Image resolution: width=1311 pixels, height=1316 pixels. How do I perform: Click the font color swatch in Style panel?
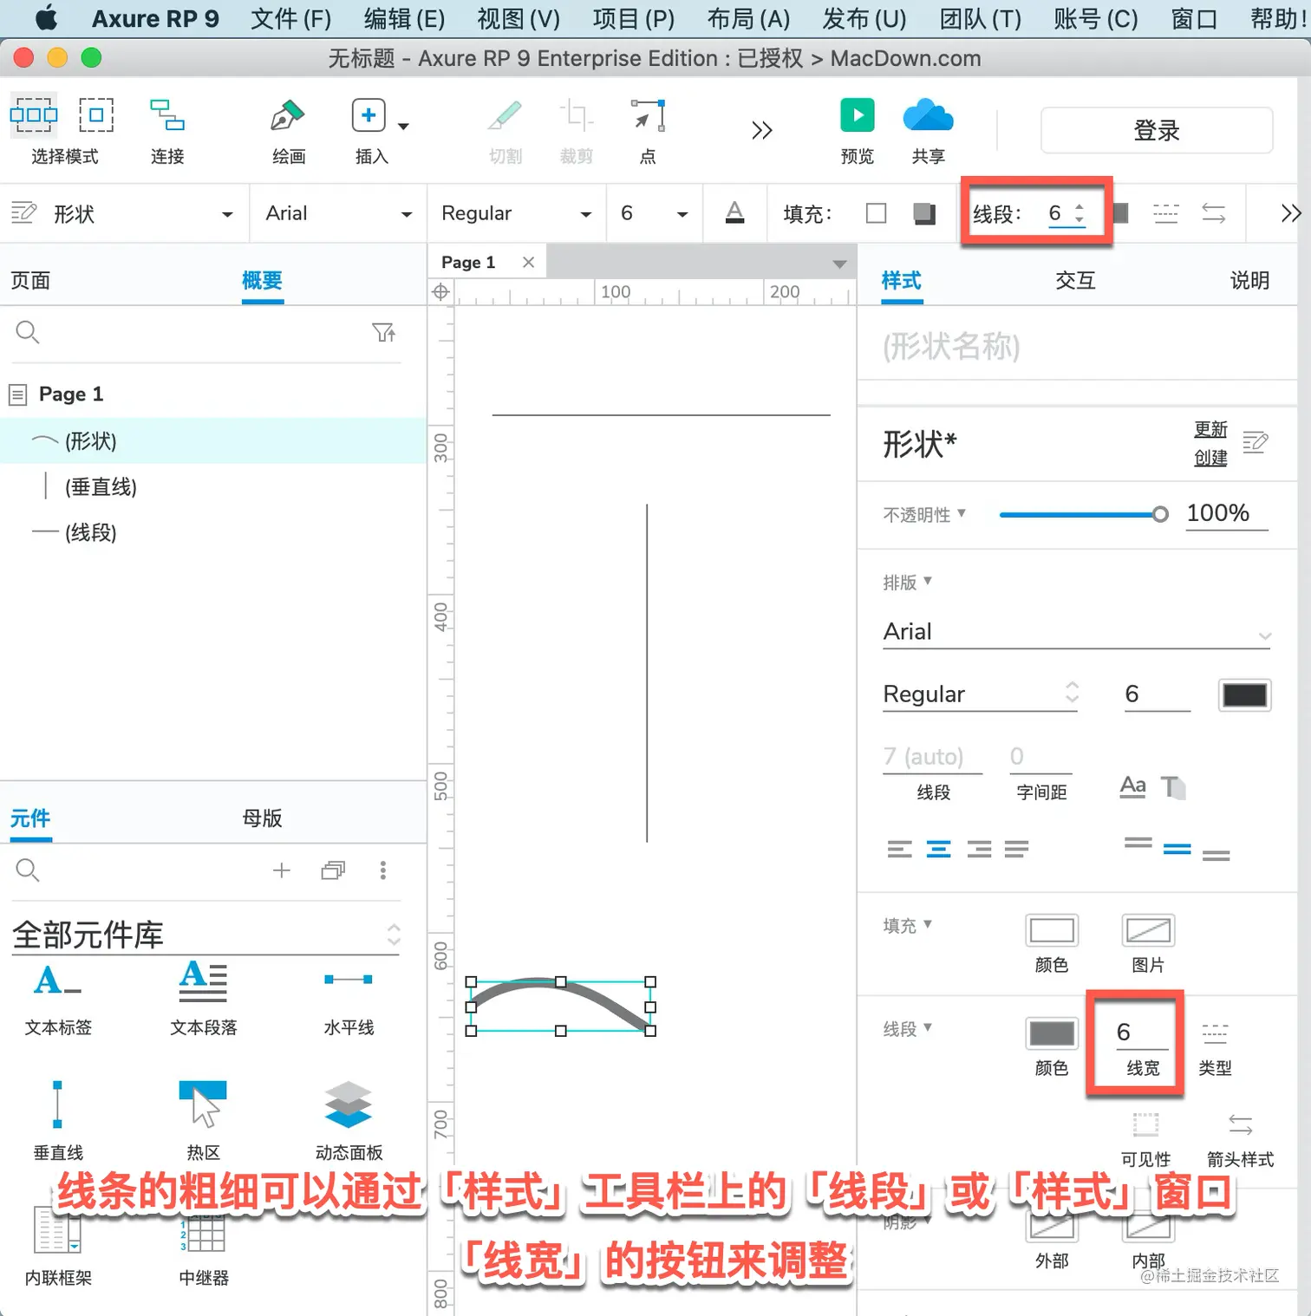tap(1244, 695)
